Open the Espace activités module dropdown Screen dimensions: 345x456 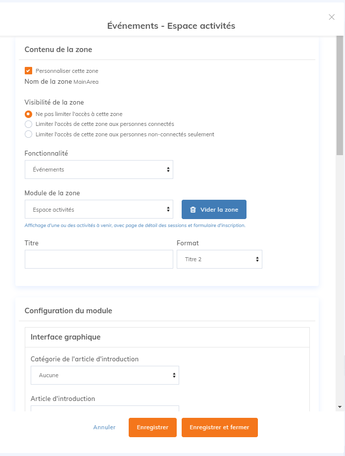pyautogui.click(x=99, y=209)
